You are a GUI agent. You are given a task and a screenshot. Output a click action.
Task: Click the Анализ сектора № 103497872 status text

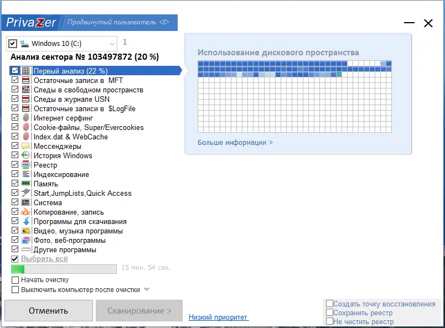[x=85, y=57]
